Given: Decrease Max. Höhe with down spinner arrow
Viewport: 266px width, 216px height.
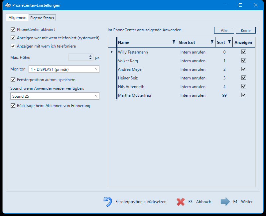Looking at the screenshot, I should point(90,59).
